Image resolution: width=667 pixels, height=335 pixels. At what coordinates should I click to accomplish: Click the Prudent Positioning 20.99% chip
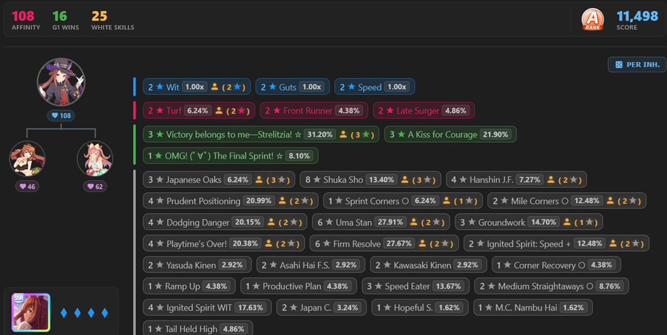231,201
